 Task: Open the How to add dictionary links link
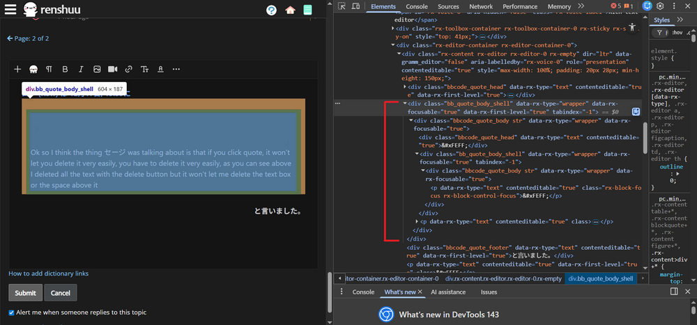coord(48,274)
